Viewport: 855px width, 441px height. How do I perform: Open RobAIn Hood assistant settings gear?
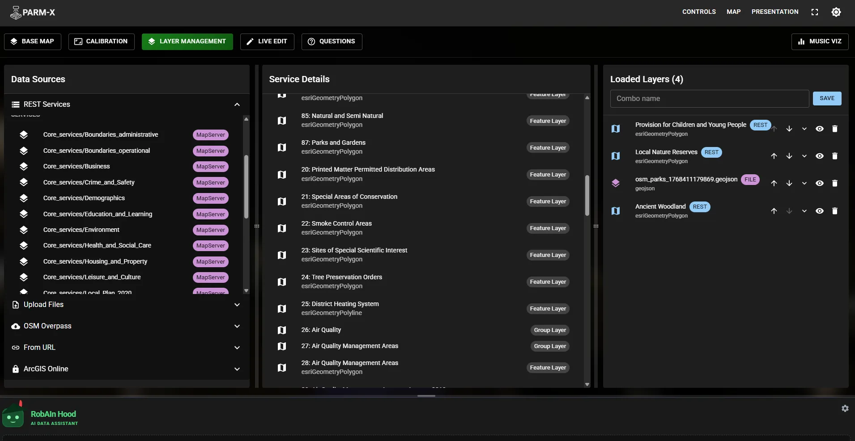(x=845, y=408)
